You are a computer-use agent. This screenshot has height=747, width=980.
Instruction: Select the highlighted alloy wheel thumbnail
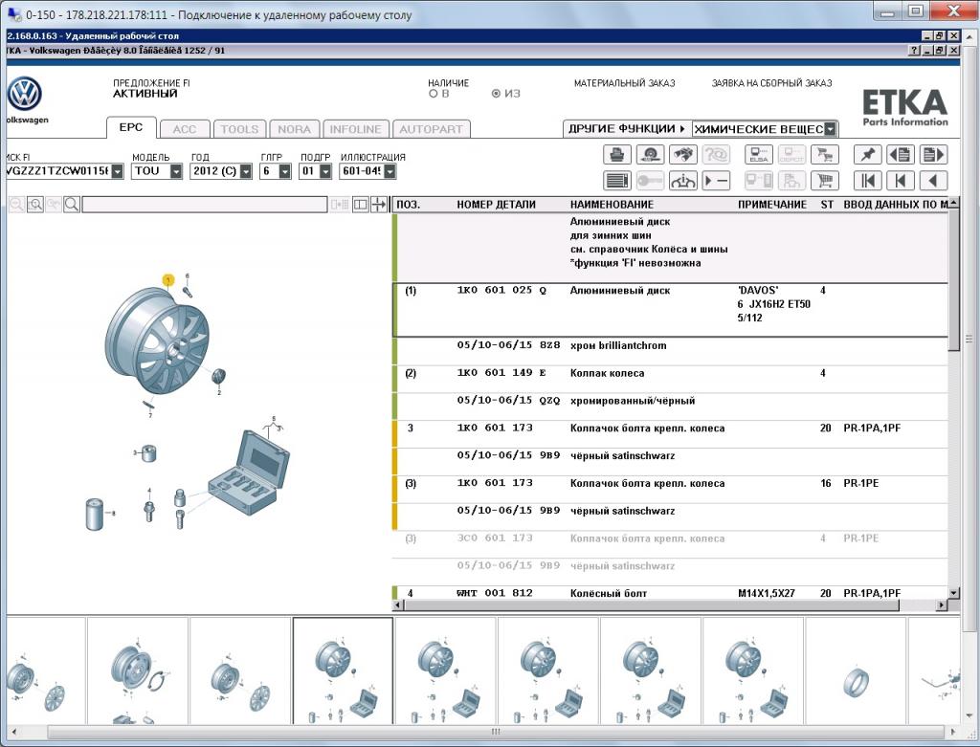tap(344, 670)
